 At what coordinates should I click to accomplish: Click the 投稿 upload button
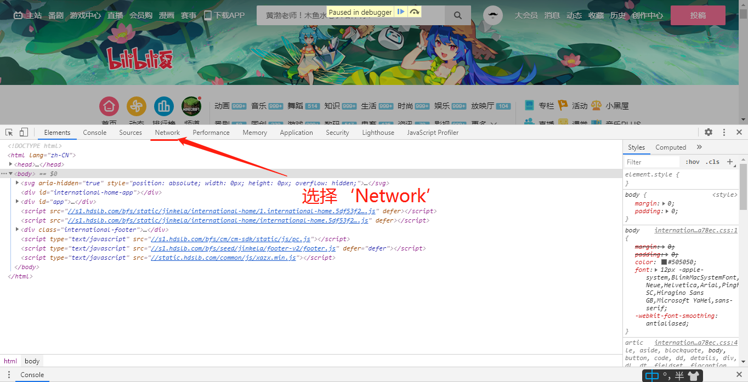tap(698, 15)
